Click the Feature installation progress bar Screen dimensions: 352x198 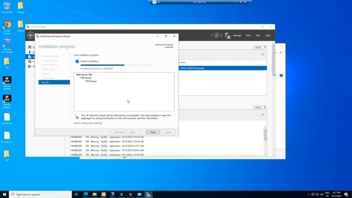(117, 65)
